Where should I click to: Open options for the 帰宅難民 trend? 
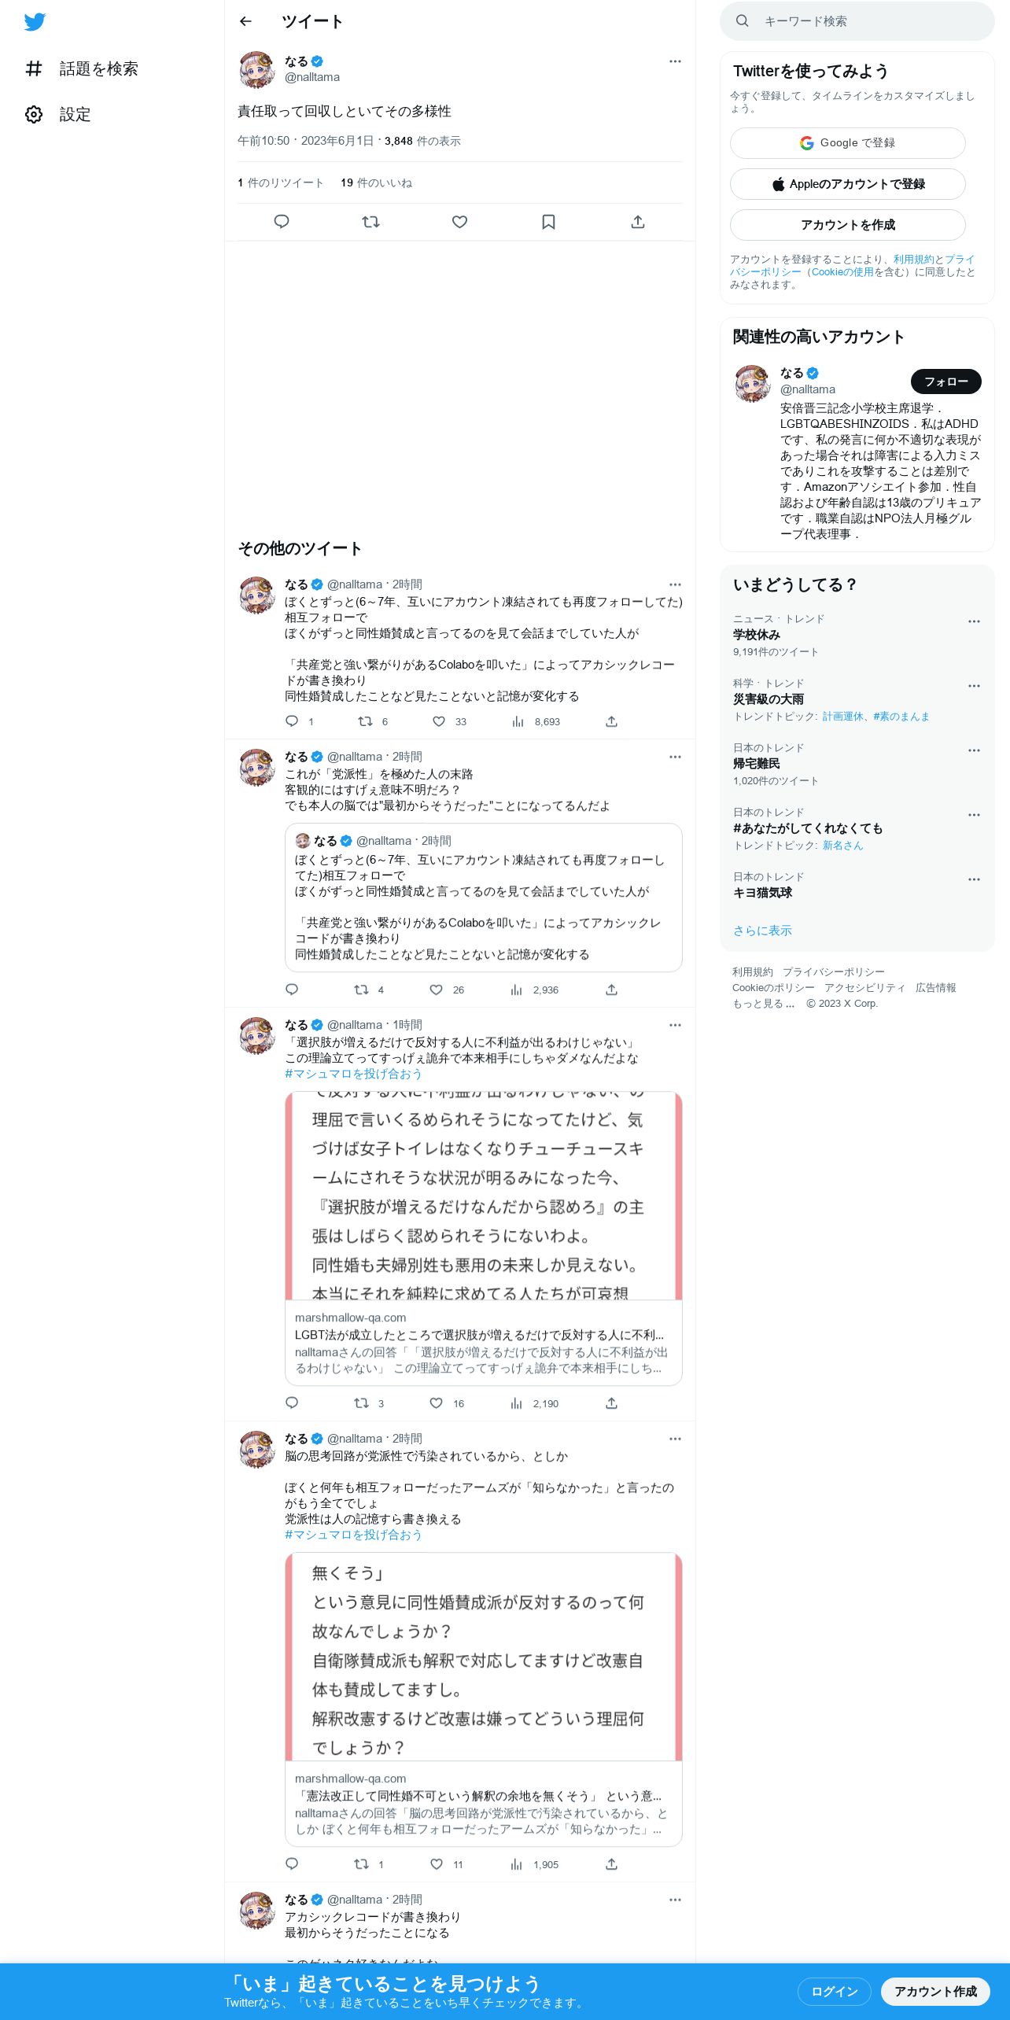(974, 750)
